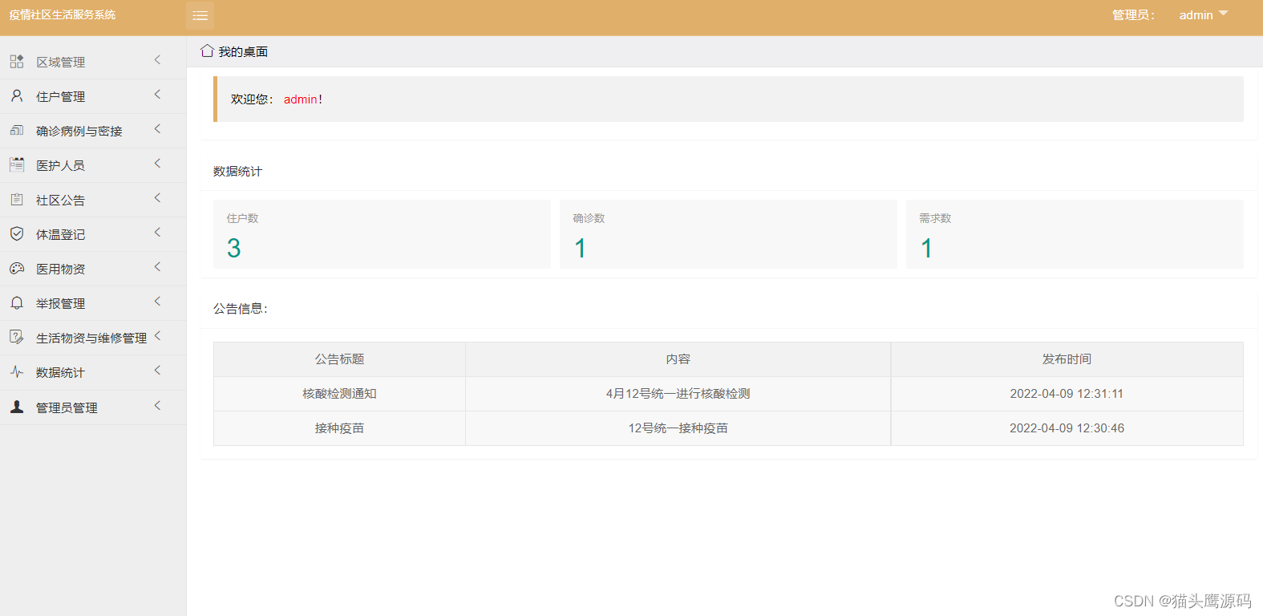This screenshot has width=1263, height=616.
Task: Click the 2022-04-09 12:30:46 timestamp cell
Action: point(1067,428)
